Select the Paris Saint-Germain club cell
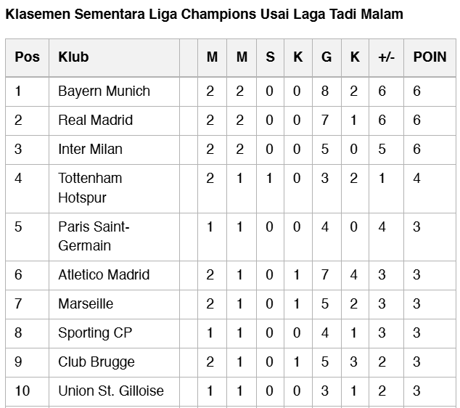Viewport: 460px width, 408px height. (94, 236)
